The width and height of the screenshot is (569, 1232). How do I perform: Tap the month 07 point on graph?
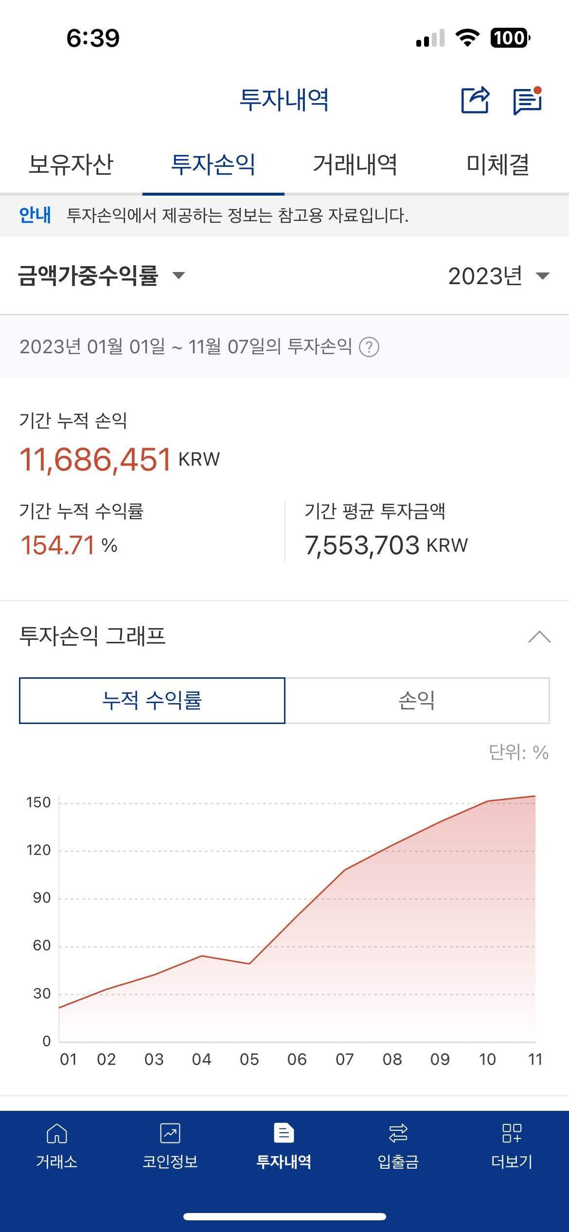click(344, 870)
